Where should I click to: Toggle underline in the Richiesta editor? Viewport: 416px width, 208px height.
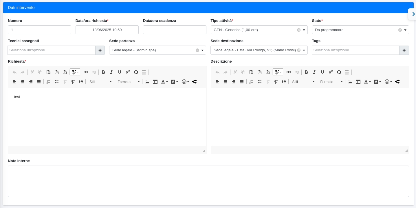click(120, 72)
